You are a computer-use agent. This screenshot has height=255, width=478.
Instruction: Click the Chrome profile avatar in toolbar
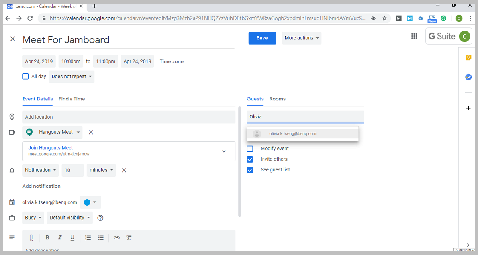459,18
